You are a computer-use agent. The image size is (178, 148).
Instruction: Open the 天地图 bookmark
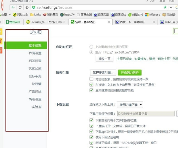pyautogui.click(x=169, y=15)
